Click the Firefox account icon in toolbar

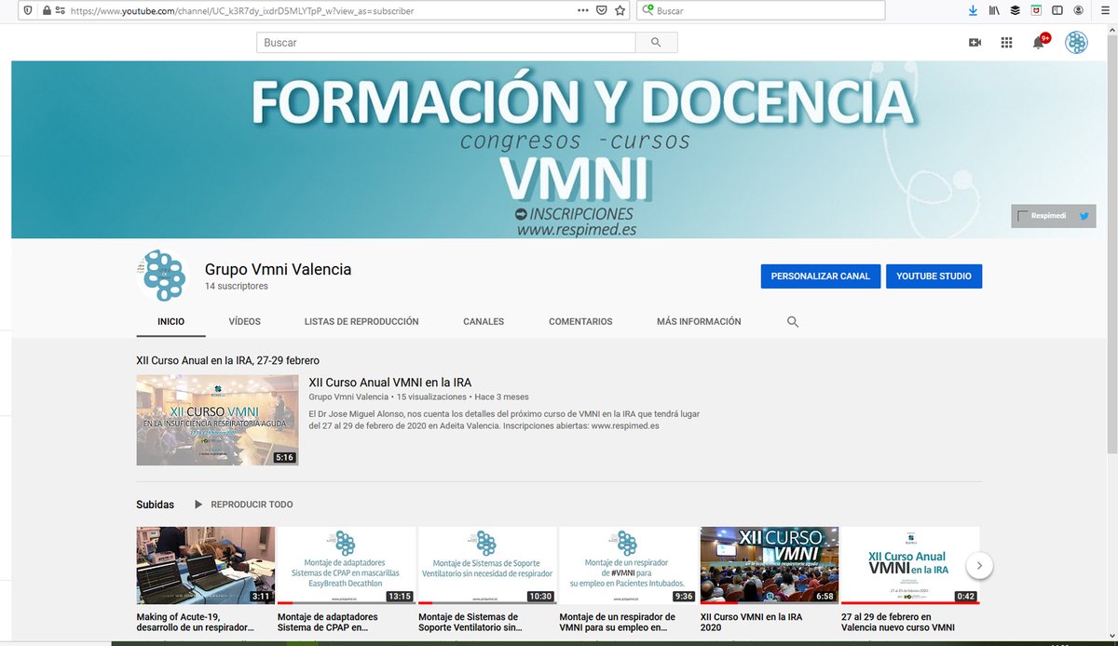click(1080, 11)
